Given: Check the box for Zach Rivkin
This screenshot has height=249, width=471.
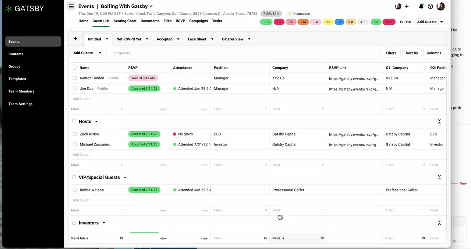Looking at the screenshot, I should pyautogui.click(x=75, y=134).
